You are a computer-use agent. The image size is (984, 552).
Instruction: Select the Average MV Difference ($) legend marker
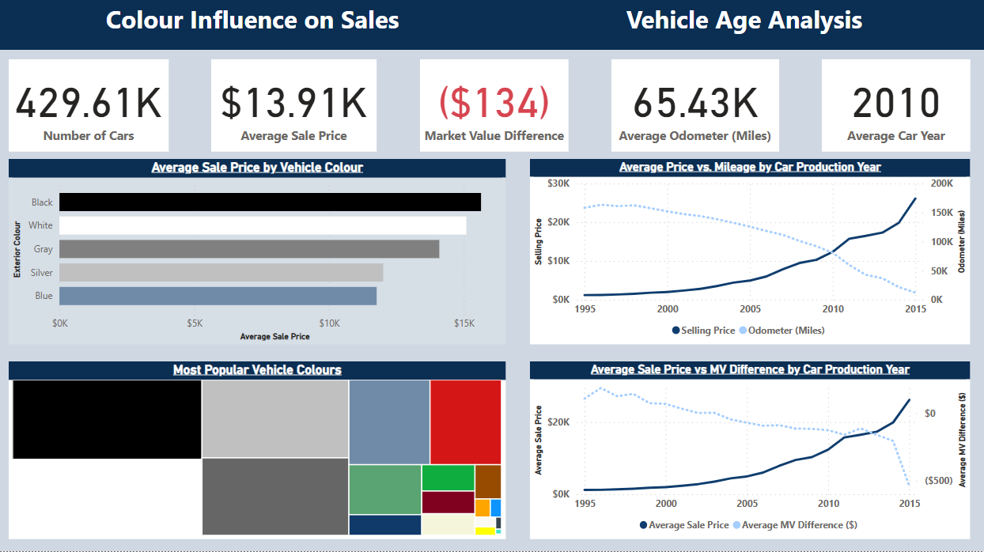[x=737, y=525]
